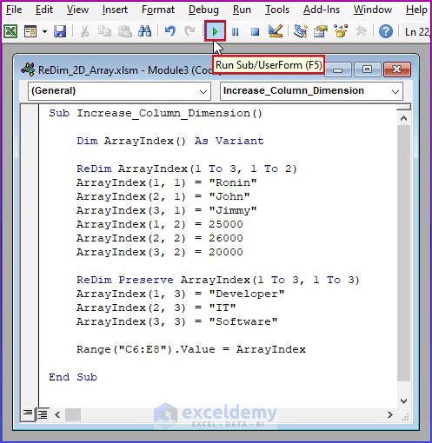Switch to Full Module View button
Image resolution: width=432 pixels, height=443 pixels.
coord(43,414)
